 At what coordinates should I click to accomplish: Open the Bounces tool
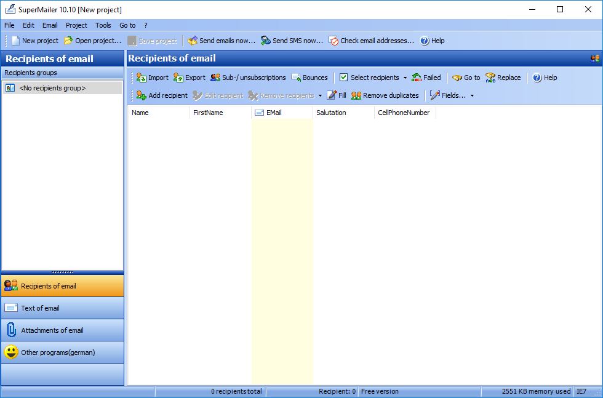309,78
